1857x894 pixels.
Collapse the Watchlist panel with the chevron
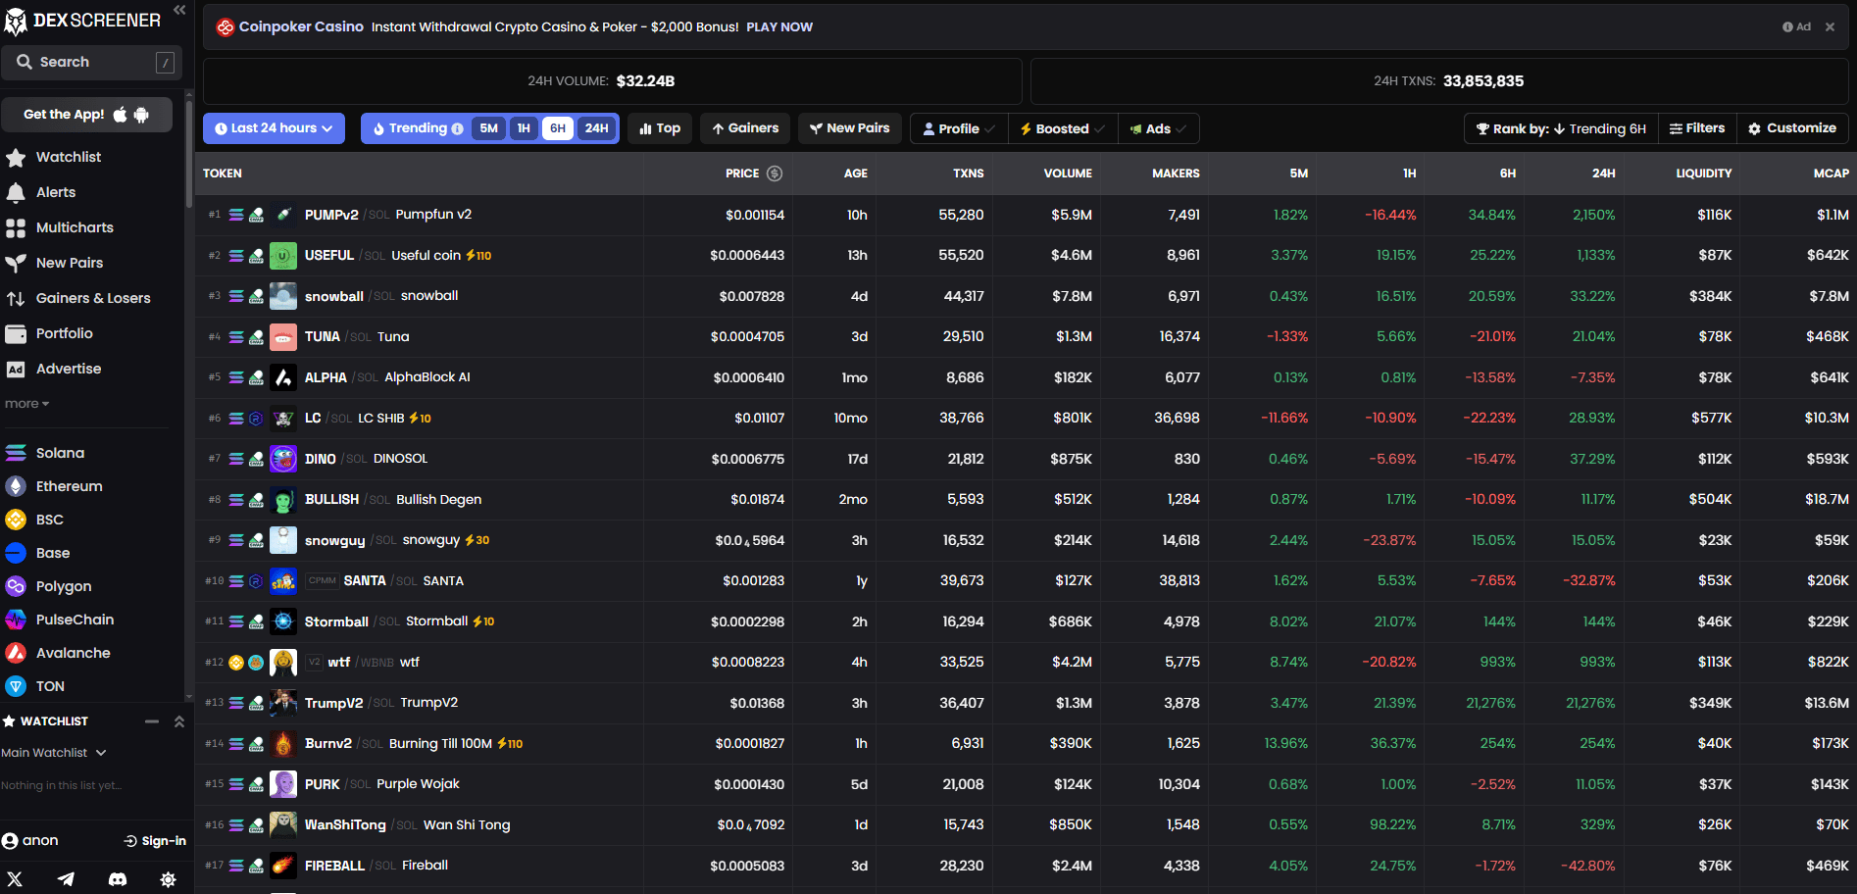pyautogui.click(x=179, y=721)
